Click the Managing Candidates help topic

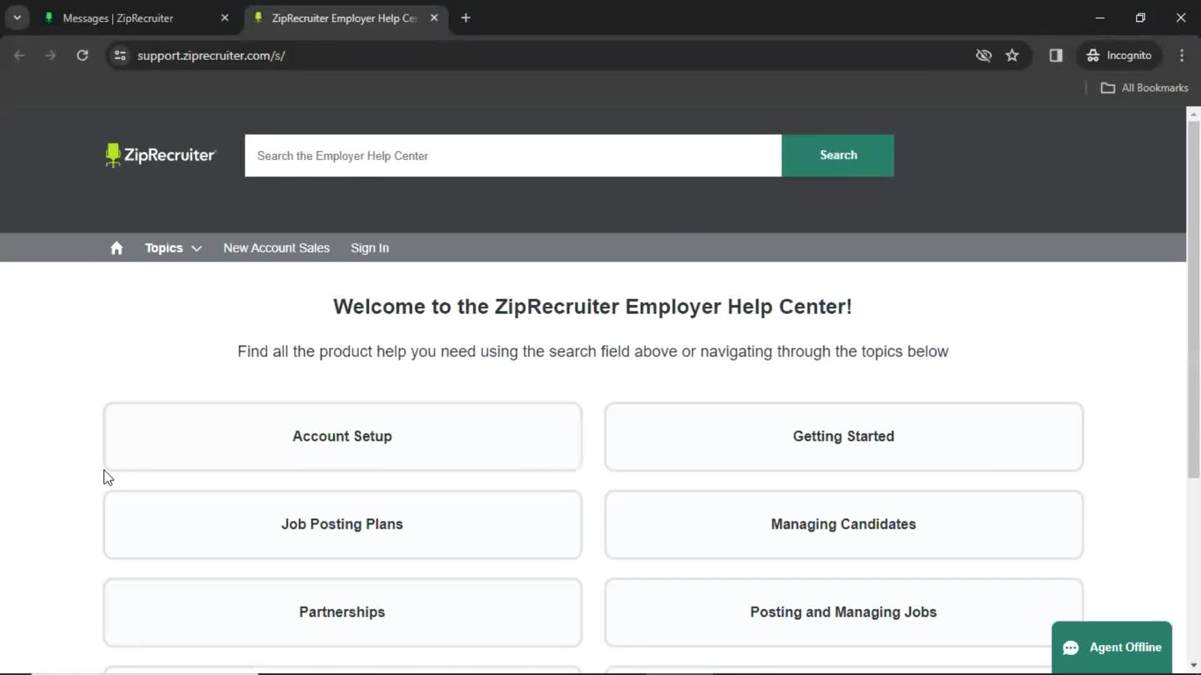click(843, 524)
